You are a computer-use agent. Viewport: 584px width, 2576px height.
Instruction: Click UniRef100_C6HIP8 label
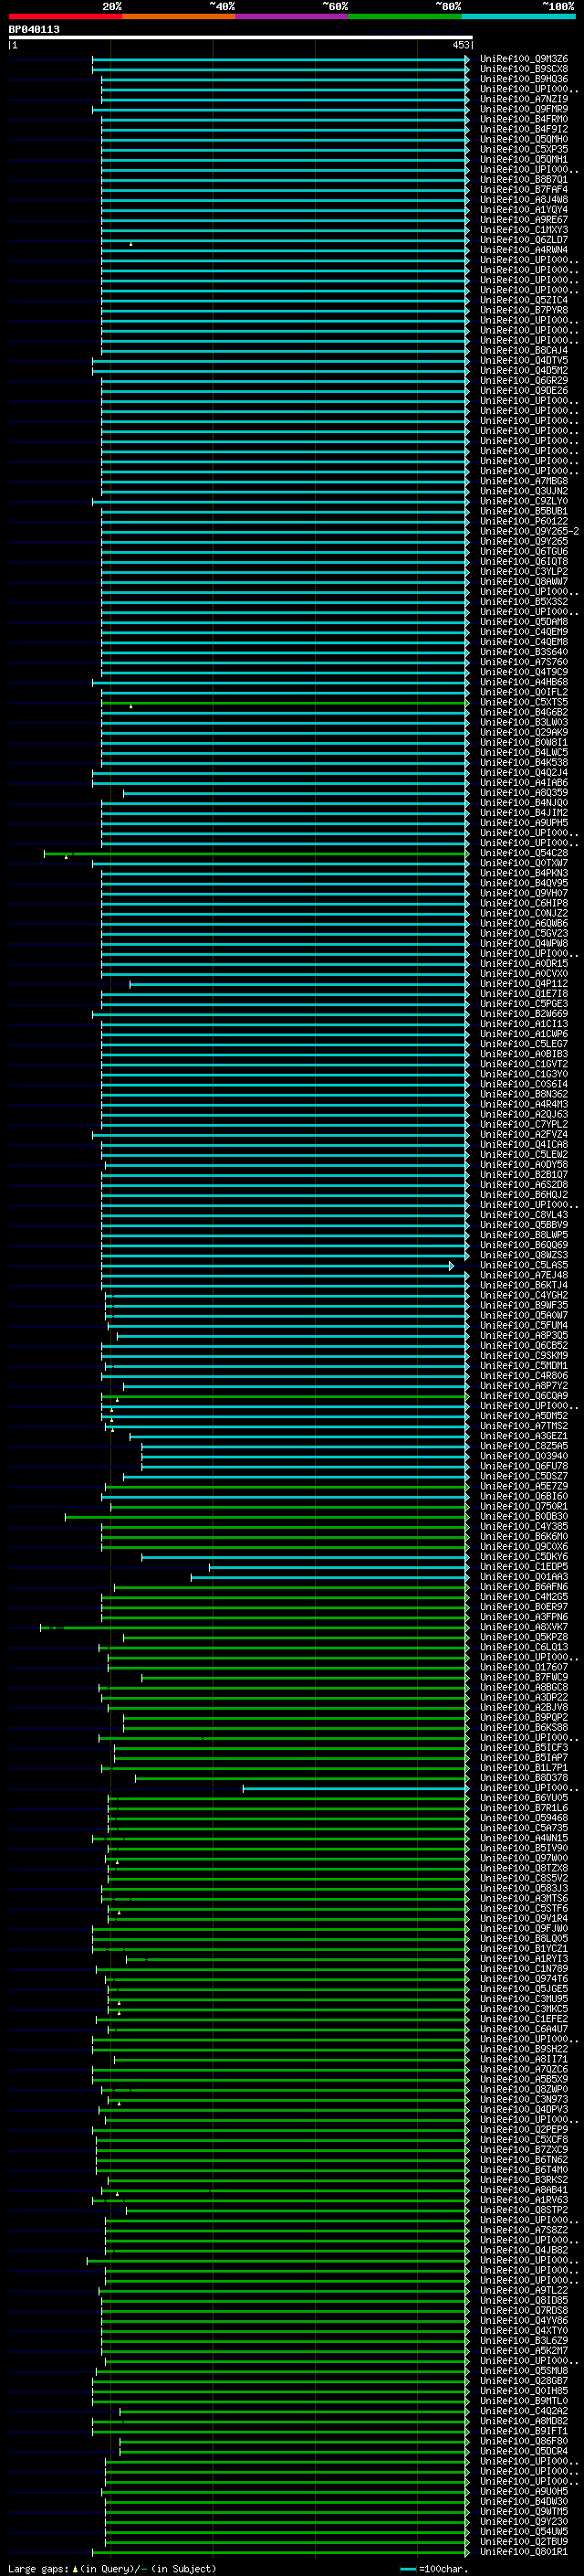[523, 903]
